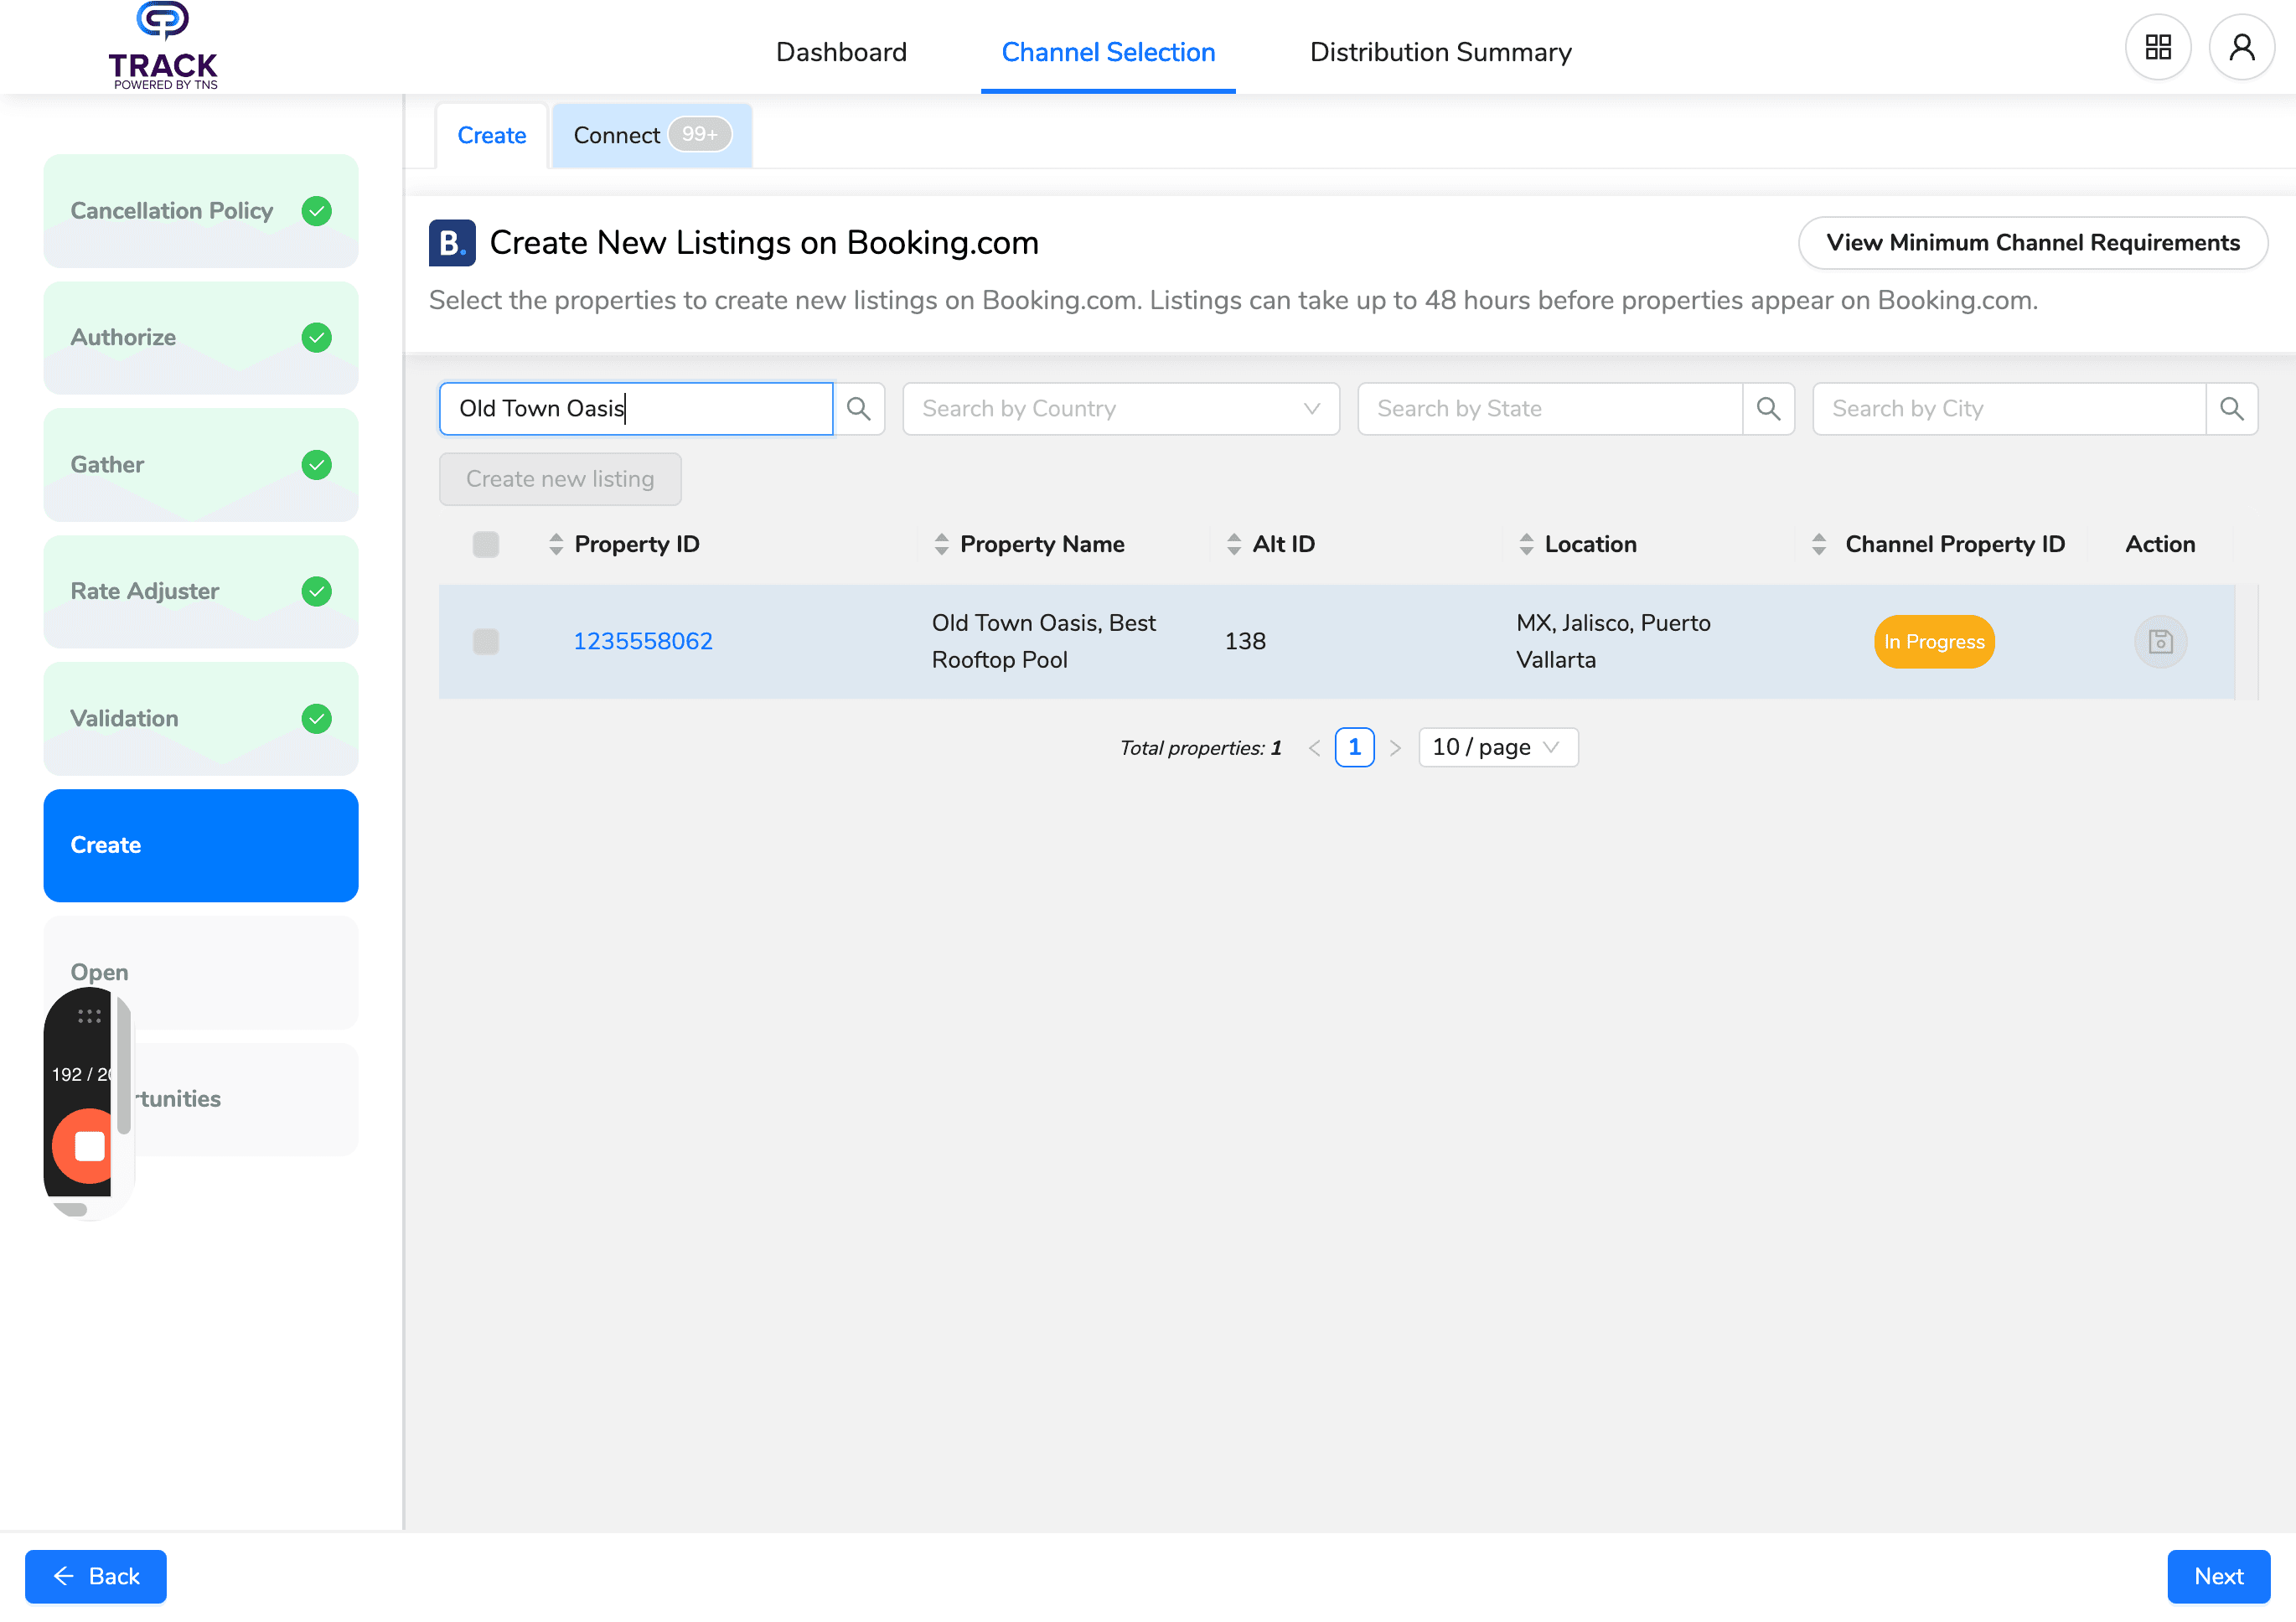
Task: Click the Action column header
Action: coord(2160,544)
